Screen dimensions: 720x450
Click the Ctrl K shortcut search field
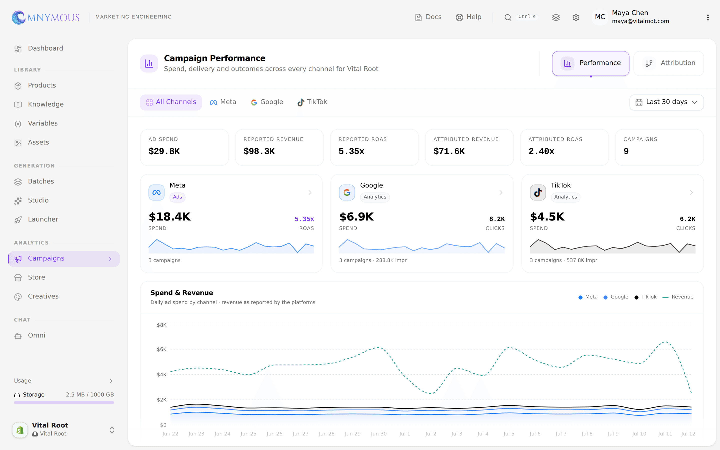(x=527, y=17)
